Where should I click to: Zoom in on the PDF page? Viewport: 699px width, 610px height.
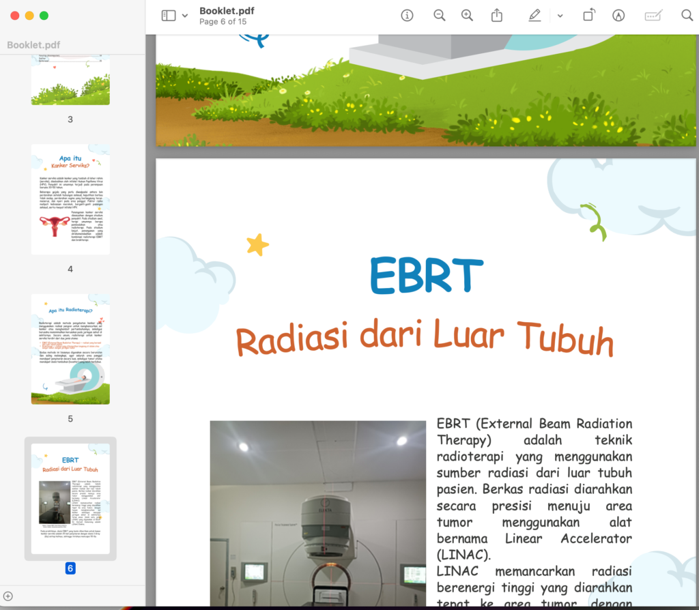(467, 16)
